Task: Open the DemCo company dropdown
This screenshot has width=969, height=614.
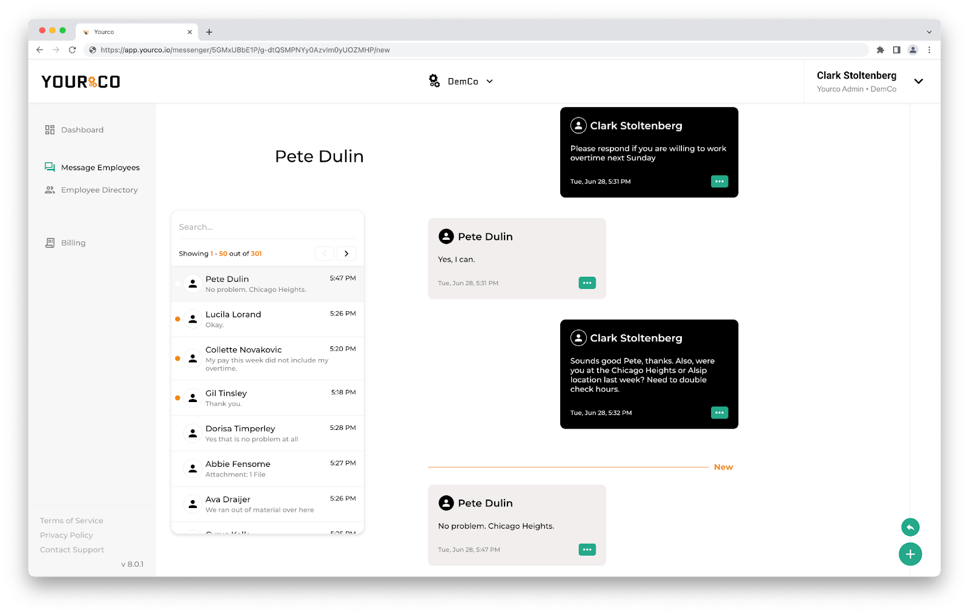Action: (x=461, y=81)
